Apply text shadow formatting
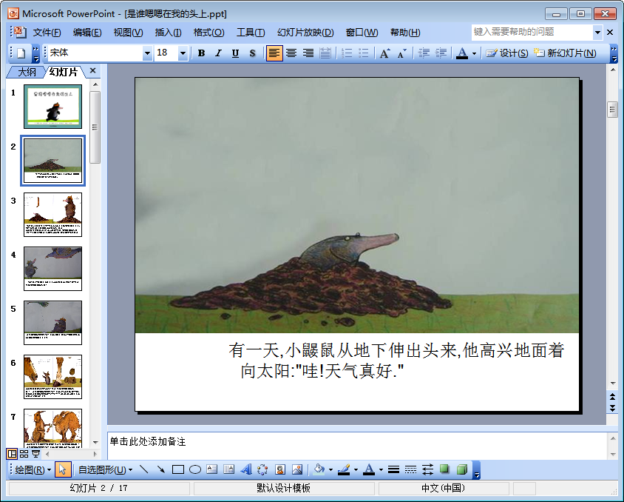Viewport: 624px width, 502px height. 252,53
